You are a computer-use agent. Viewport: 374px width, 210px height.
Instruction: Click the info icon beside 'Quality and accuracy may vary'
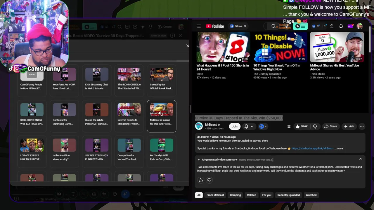(273, 160)
